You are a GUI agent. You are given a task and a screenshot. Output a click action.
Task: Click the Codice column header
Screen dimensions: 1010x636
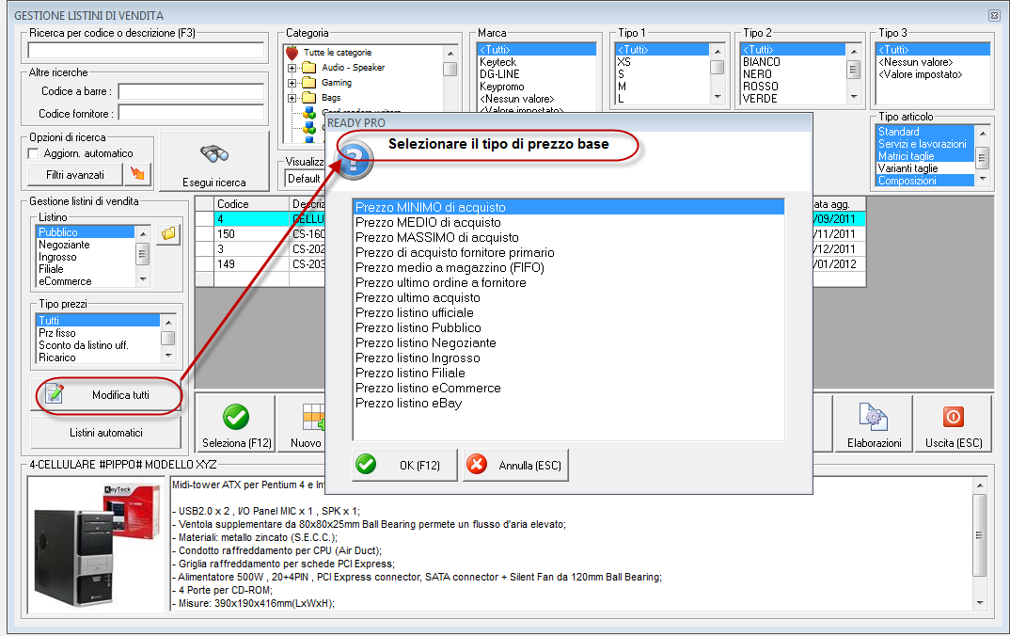pos(251,203)
